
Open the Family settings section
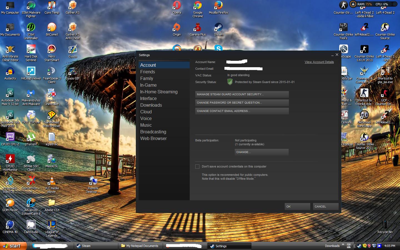pyautogui.click(x=164, y=78)
